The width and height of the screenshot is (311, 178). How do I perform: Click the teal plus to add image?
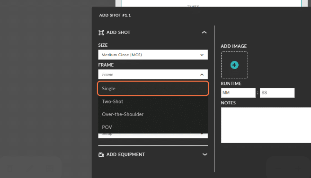tap(234, 65)
